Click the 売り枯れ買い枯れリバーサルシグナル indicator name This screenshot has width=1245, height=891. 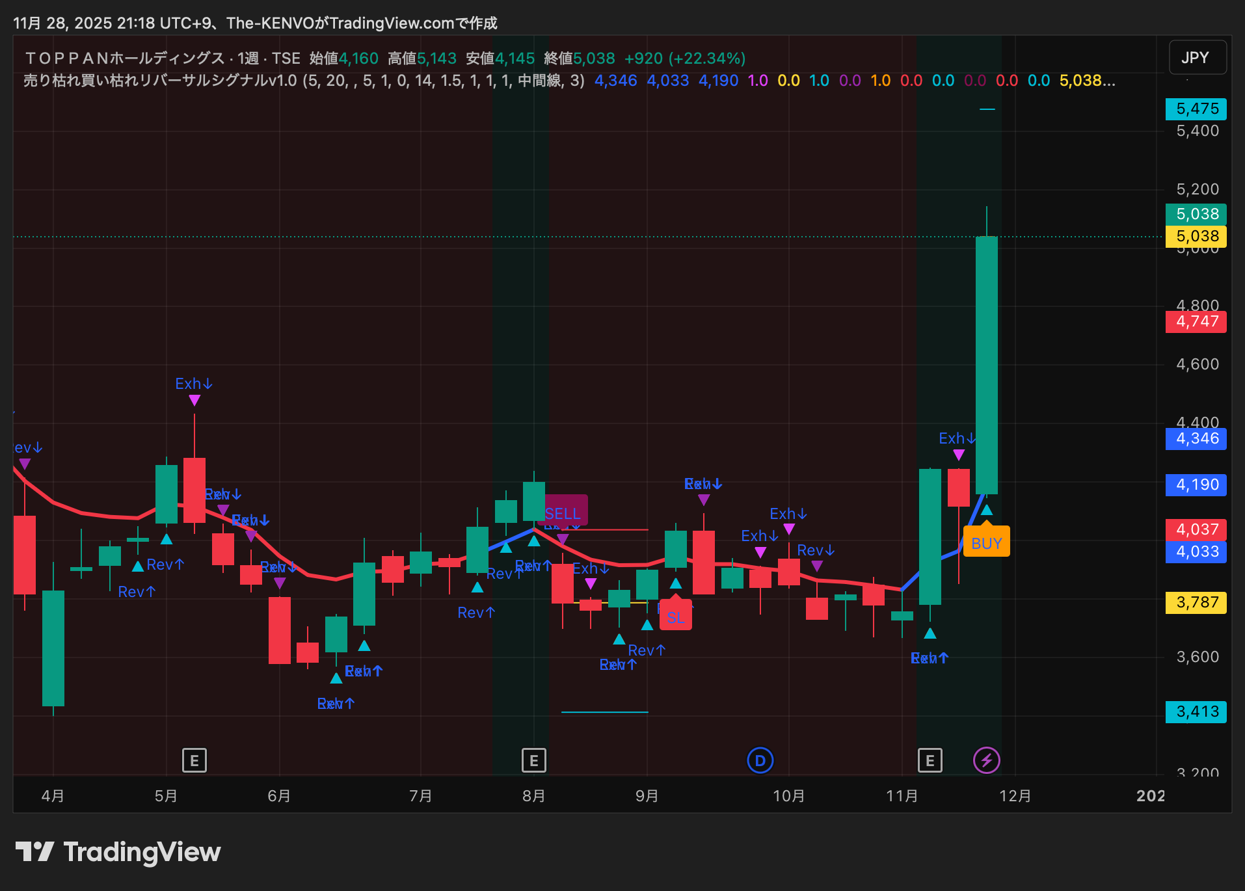160,81
